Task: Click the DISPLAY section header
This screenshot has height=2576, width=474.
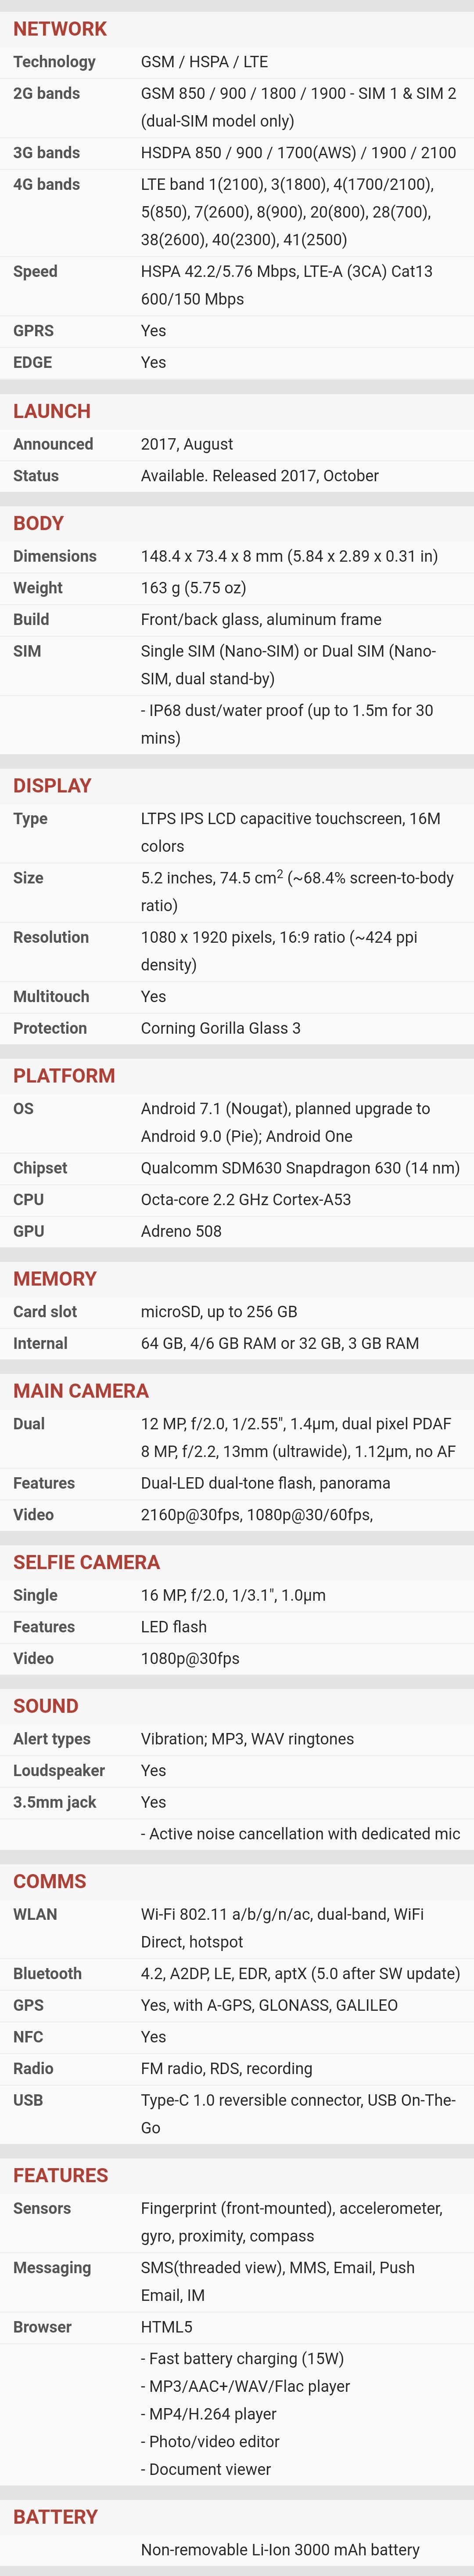Action: (52, 786)
